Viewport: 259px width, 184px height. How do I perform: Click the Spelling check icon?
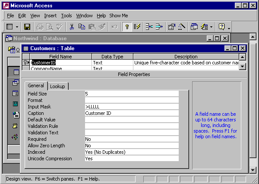[59, 27]
